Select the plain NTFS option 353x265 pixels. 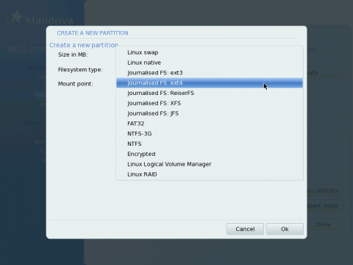click(x=210, y=144)
